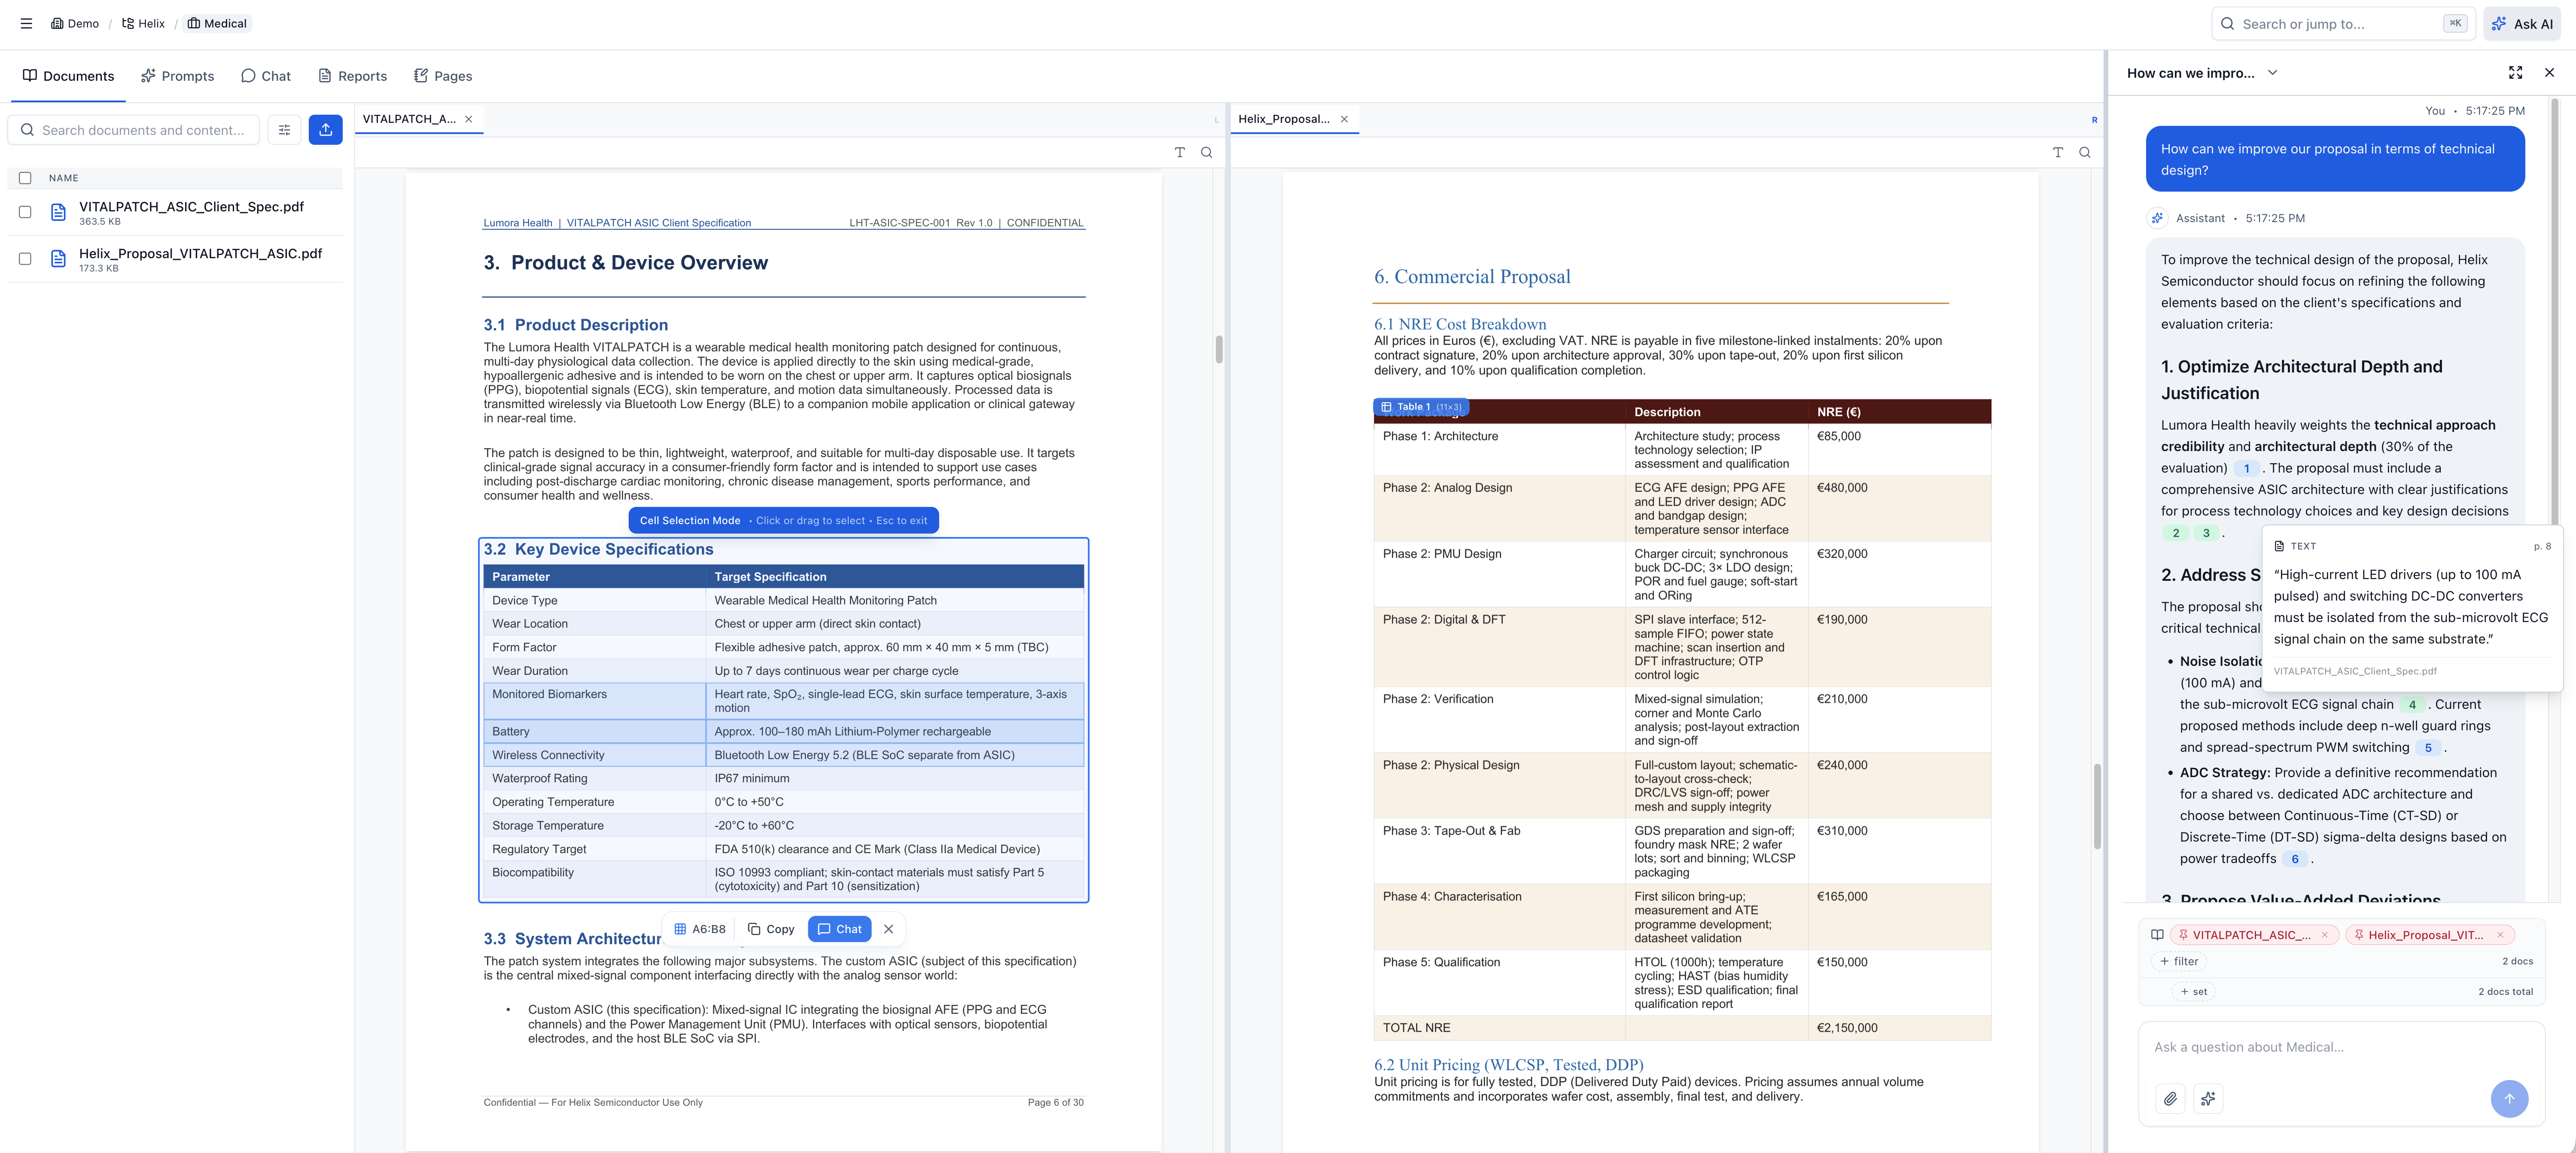
Task: Click search icon in VITALPATCH viewer
Action: coord(1207,152)
